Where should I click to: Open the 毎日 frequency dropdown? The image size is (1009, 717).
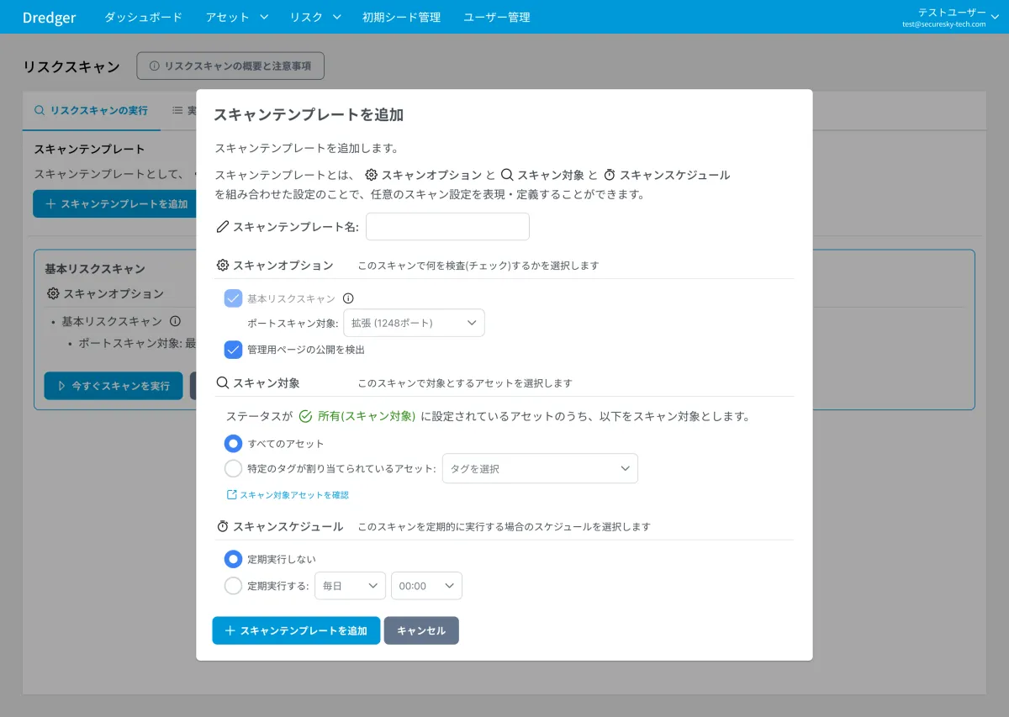click(350, 586)
